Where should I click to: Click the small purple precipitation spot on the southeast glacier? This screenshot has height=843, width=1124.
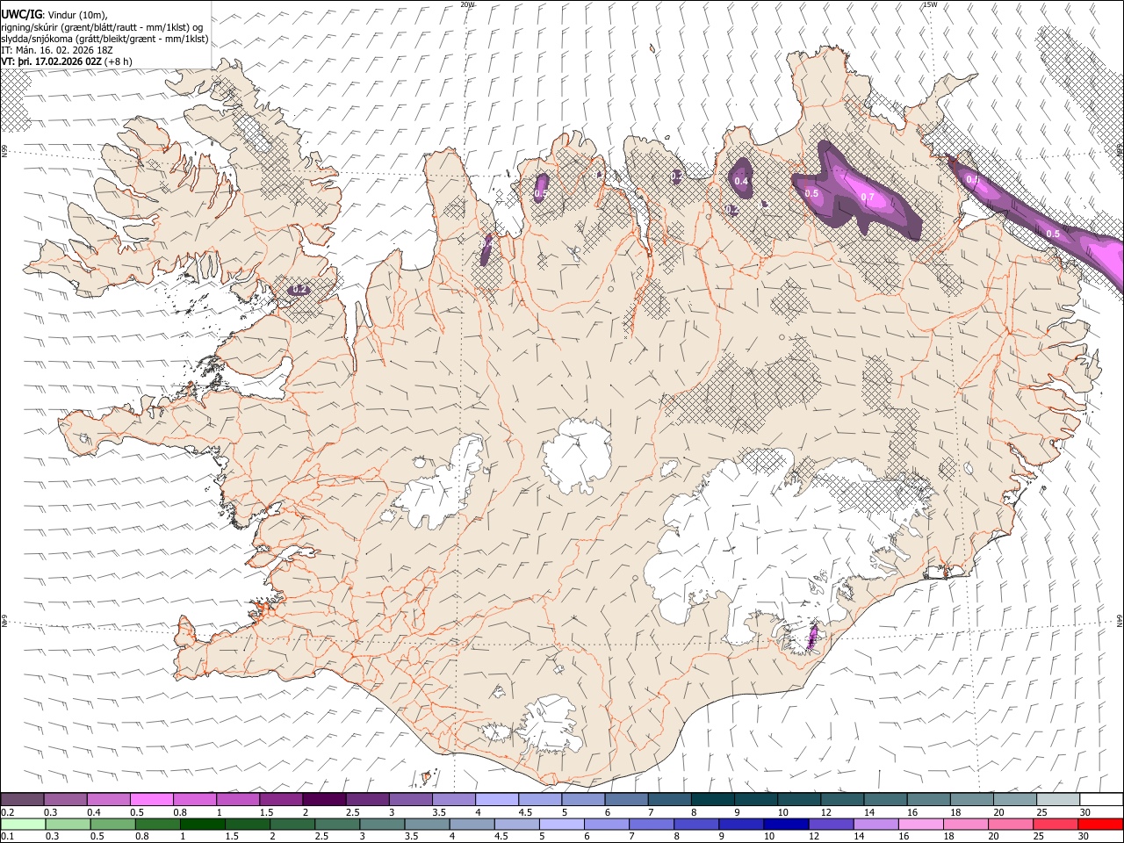pyautogui.click(x=812, y=637)
